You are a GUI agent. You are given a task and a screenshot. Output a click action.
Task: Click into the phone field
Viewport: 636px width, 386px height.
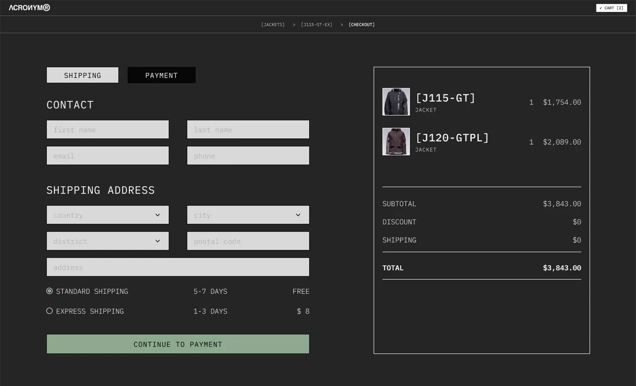pyautogui.click(x=248, y=156)
